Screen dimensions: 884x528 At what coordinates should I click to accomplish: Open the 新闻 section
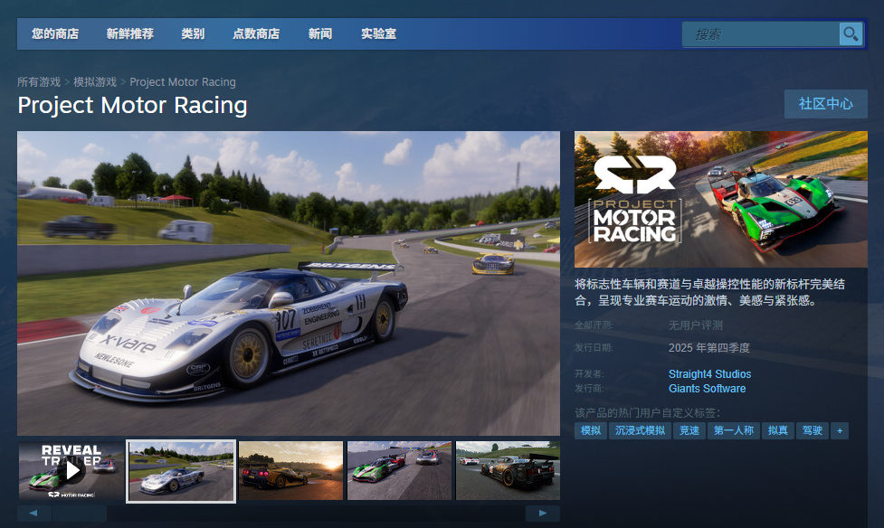[319, 33]
